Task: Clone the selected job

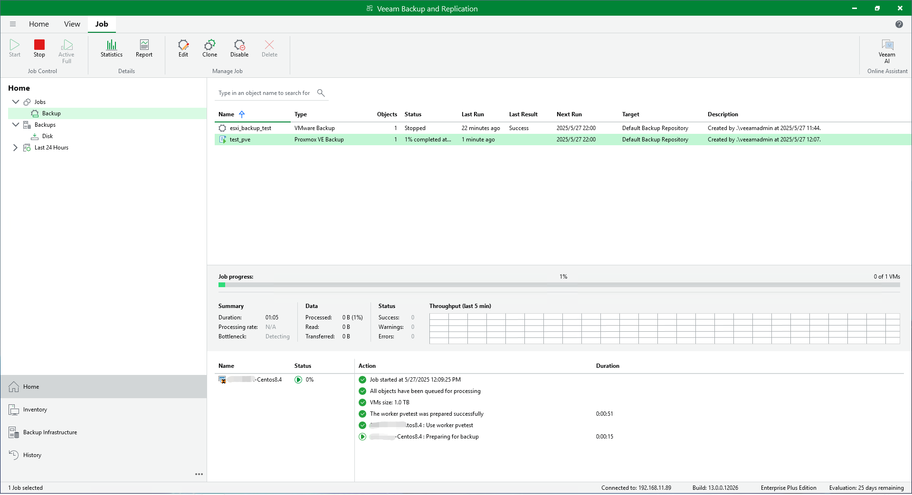Action: pos(209,48)
